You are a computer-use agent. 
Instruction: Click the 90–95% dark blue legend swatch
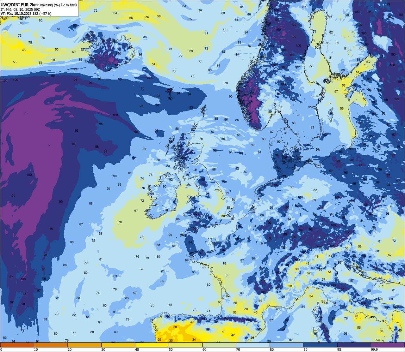coord(320,345)
